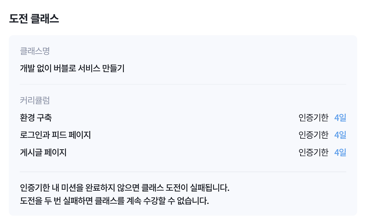This screenshot has width=366, height=224.
Task: Click the '커리큘럼' section label
Action: (35, 100)
